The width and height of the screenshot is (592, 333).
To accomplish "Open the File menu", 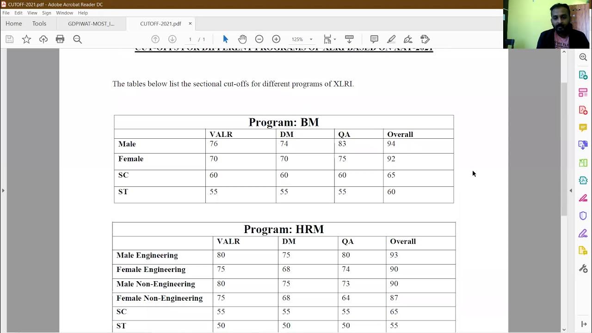I will click(6, 13).
